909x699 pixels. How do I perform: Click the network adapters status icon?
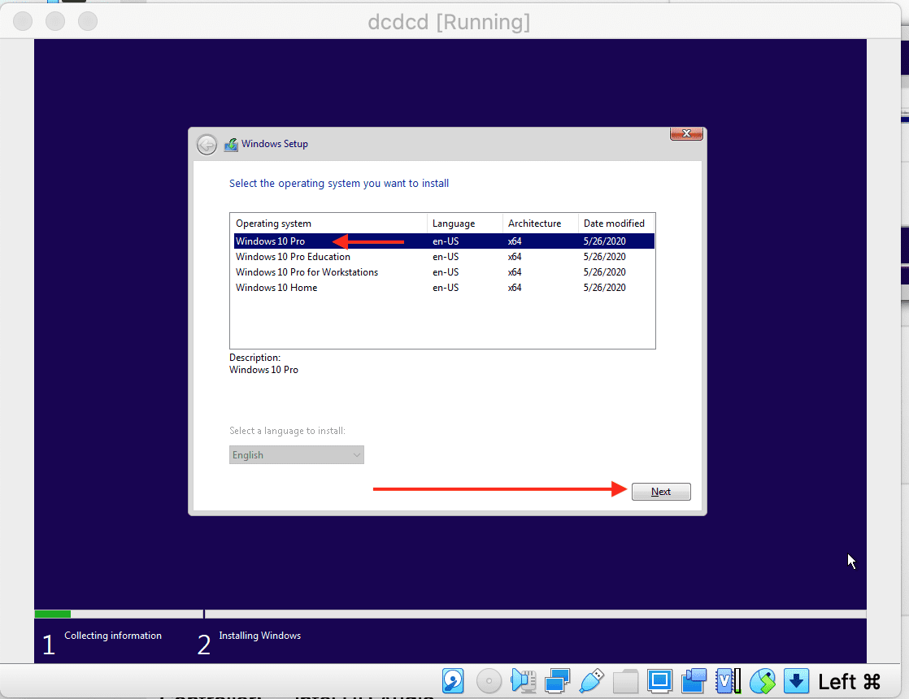558,680
